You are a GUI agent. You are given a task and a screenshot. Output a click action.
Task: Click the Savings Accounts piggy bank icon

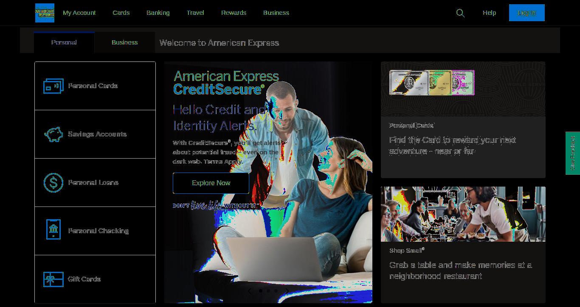(53, 134)
